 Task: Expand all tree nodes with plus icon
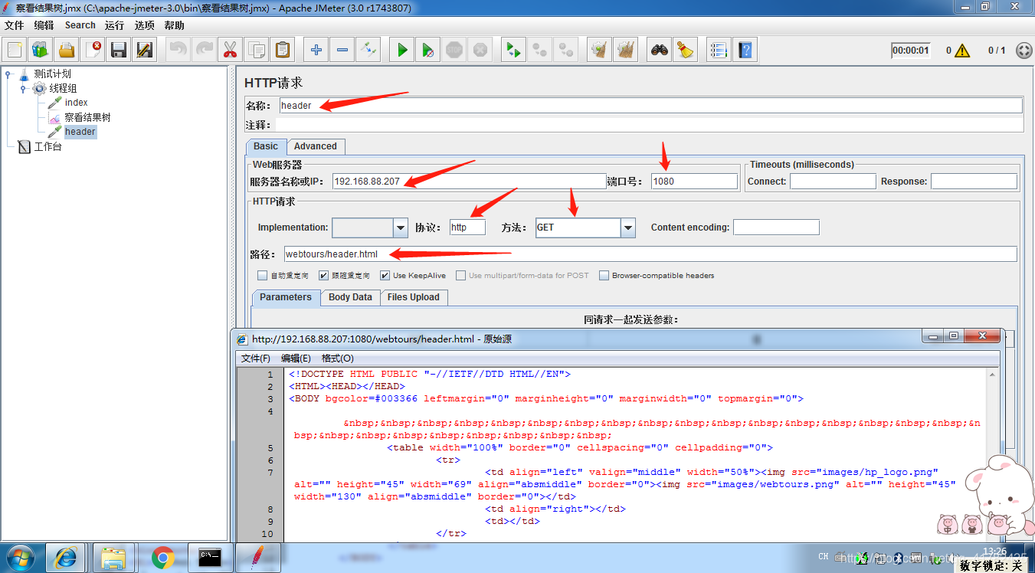point(316,51)
